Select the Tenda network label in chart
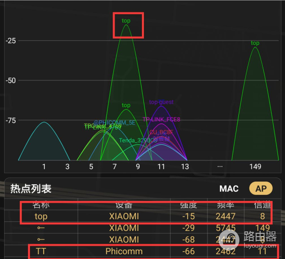 point(138,140)
